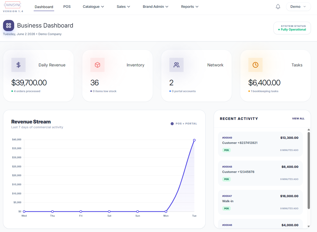Click the Tue data point on chart
Viewport: 317px width, 232px height.
coord(194,140)
